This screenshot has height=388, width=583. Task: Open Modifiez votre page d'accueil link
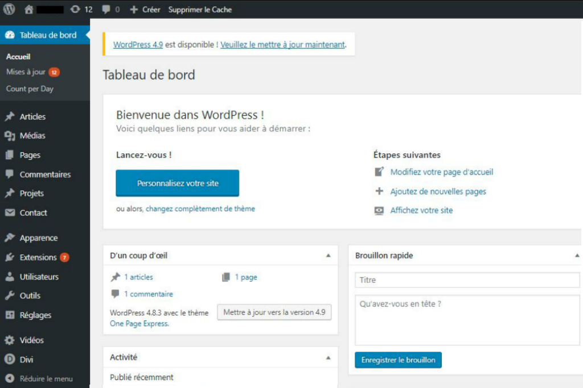point(442,172)
